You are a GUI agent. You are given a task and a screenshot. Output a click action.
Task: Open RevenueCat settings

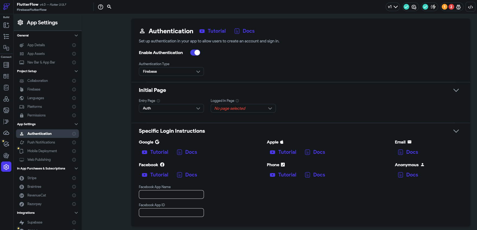47,195
